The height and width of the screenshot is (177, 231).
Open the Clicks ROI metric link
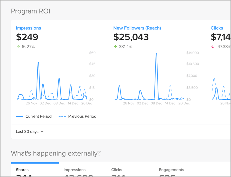click(x=217, y=28)
